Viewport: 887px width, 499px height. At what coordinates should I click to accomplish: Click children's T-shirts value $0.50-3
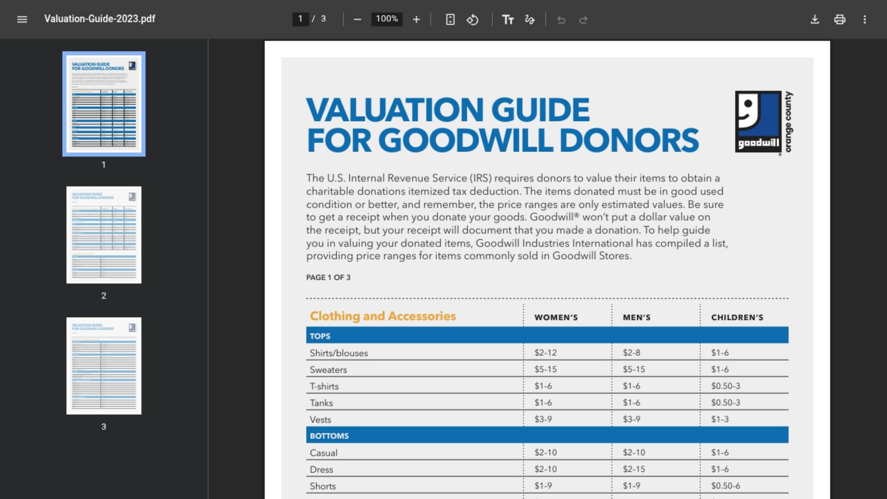[725, 386]
